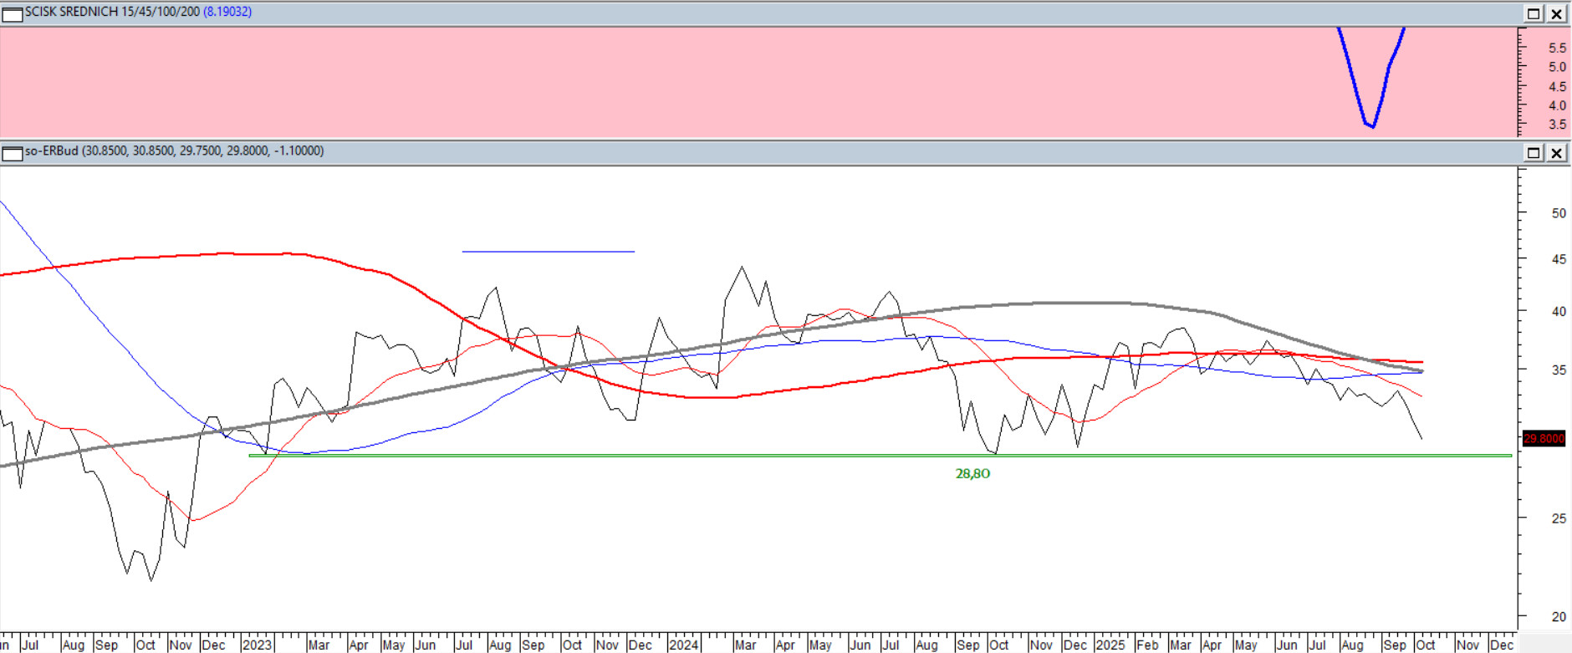
Task: Click the red 29.8000 last price tag
Action: point(1544,439)
